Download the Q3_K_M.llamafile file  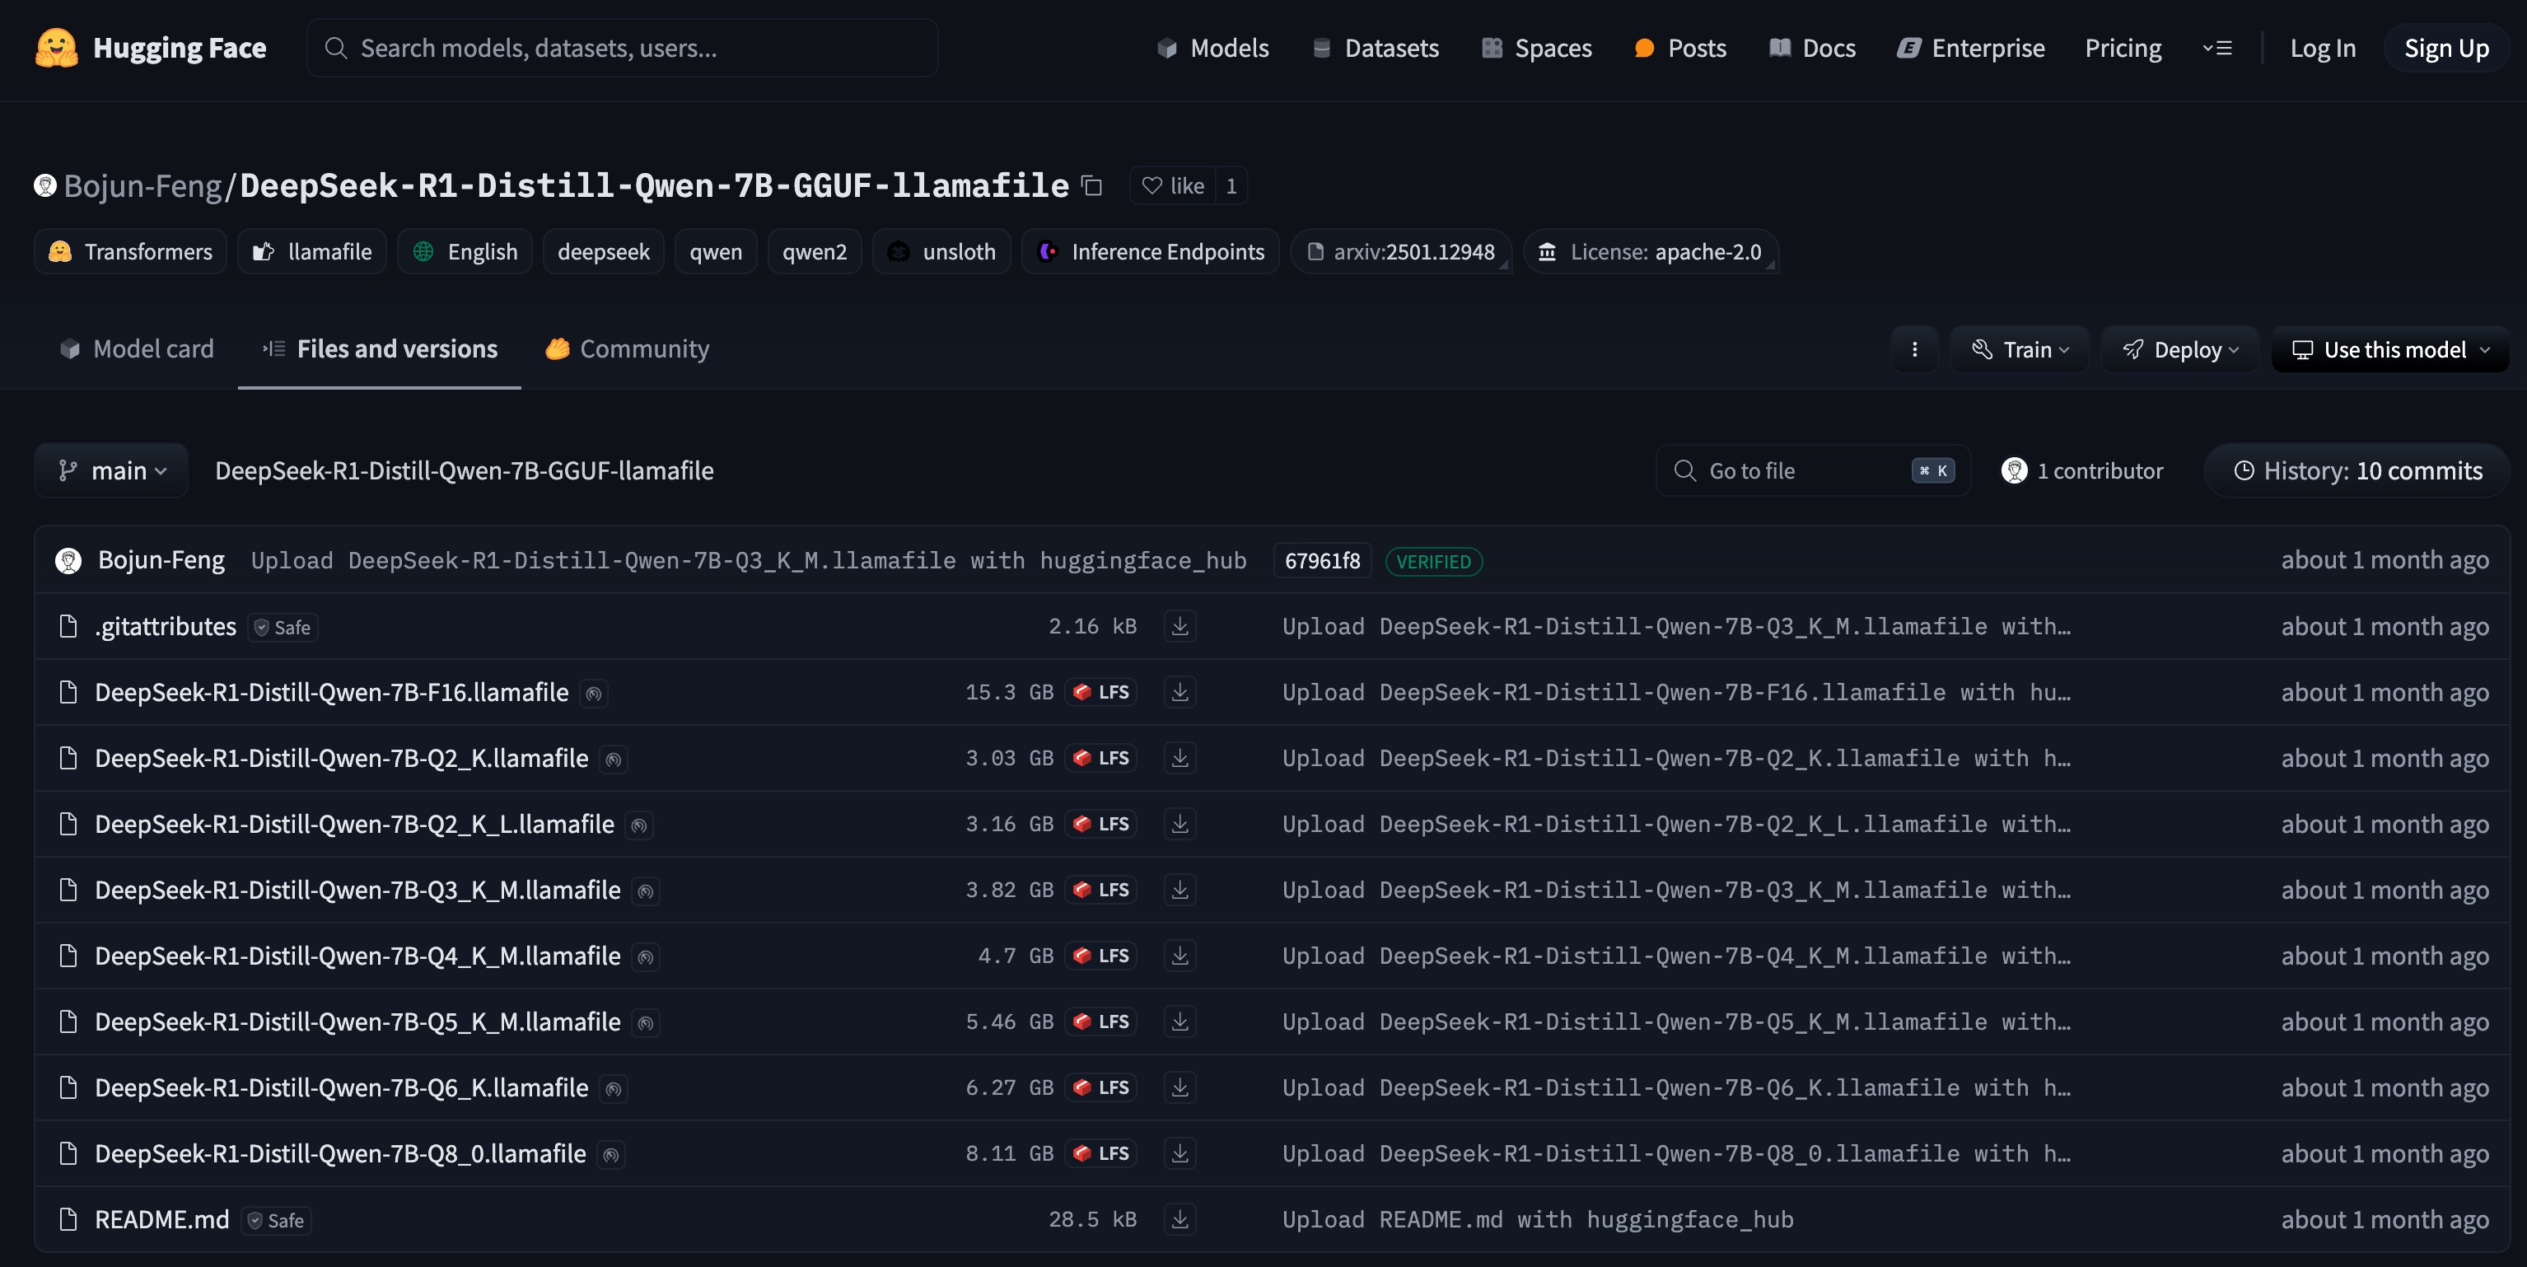pyautogui.click(x=1180, y=889)
